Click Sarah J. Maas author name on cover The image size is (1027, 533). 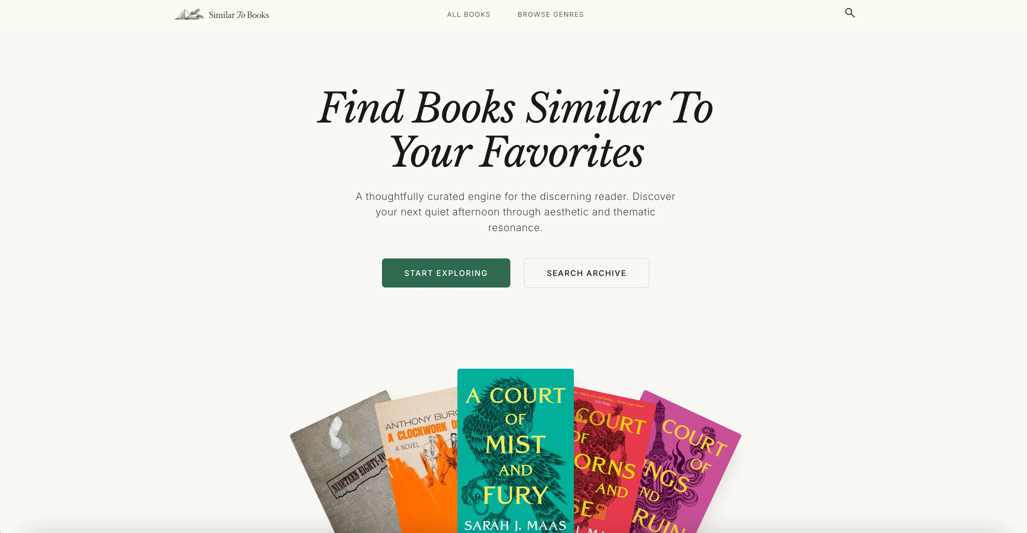(x=515, y=525)
